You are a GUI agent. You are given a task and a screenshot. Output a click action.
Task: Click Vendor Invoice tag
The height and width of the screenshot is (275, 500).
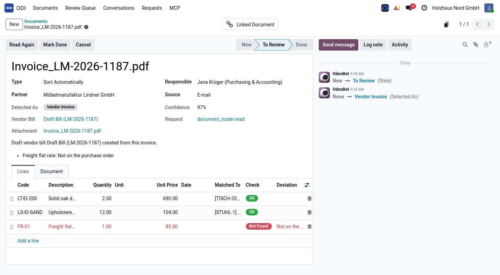click(61, 107)
